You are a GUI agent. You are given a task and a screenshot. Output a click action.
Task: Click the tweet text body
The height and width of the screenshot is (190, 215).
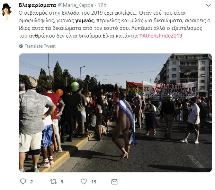pyautogui.click(x=115, y=24)
